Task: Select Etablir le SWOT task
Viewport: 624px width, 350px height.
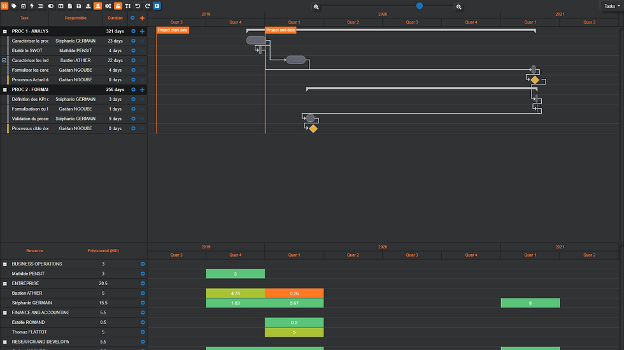Action: tap(27, 51)
